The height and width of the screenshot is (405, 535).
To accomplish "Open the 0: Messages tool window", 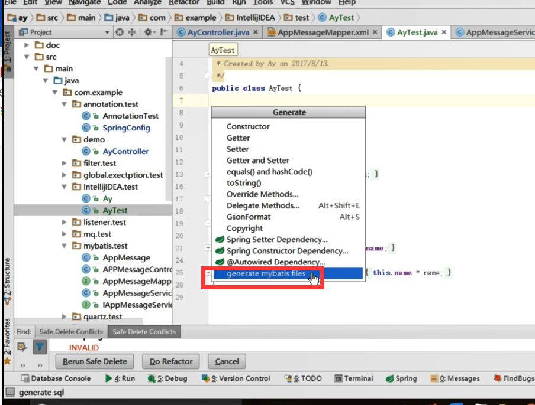I will point(455,378).
